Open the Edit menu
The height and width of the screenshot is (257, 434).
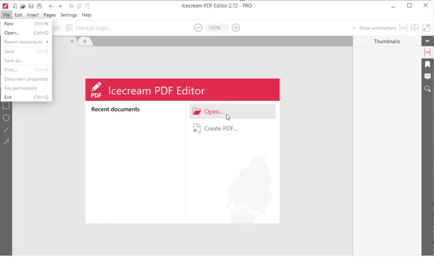pos(18,15)
